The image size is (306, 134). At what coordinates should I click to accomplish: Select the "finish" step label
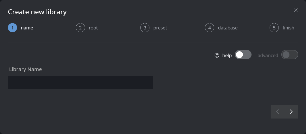[x=288, y=28]
